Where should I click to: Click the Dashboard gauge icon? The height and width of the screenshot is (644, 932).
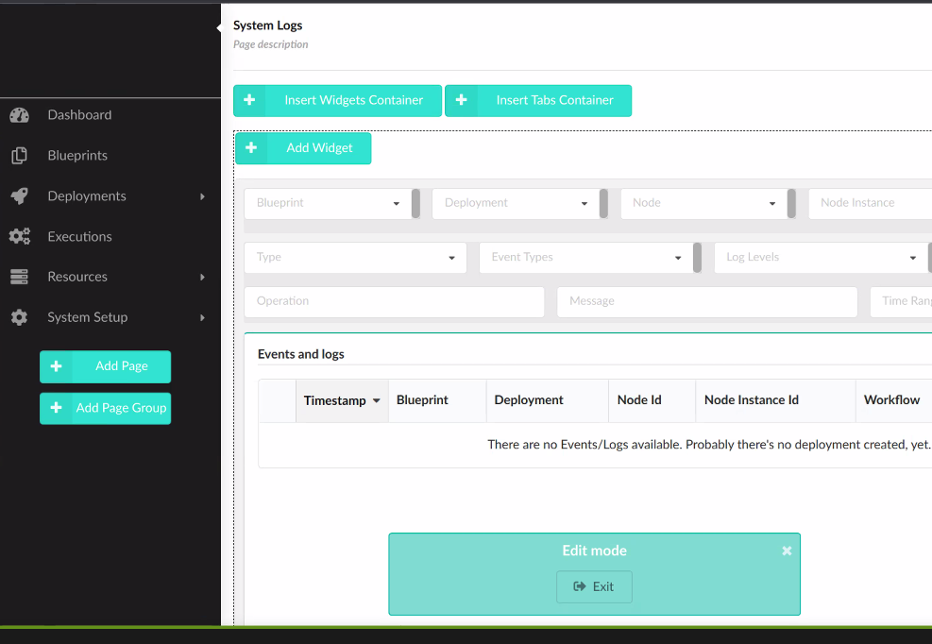point(19,115)
